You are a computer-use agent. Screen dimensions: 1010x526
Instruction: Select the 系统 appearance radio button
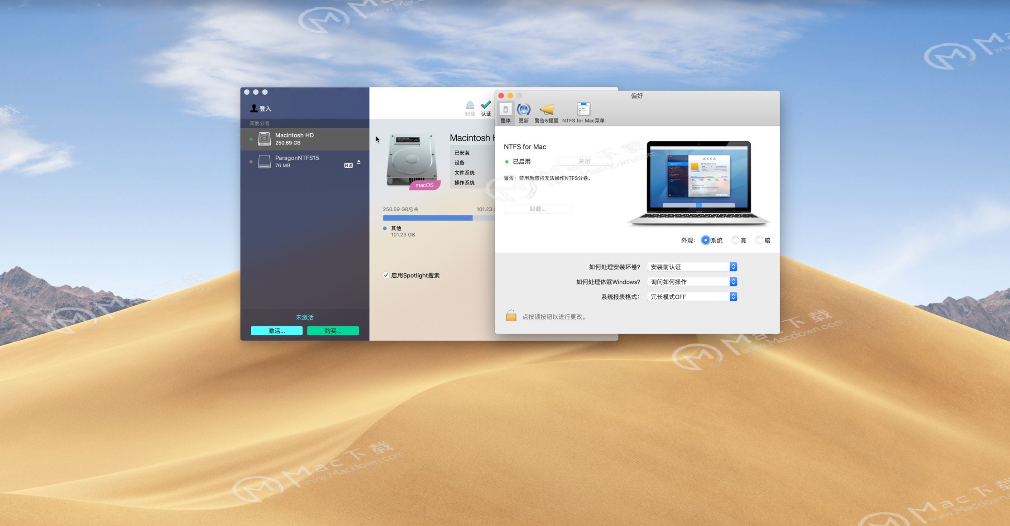pyautogui.click(x=705, y=240)
